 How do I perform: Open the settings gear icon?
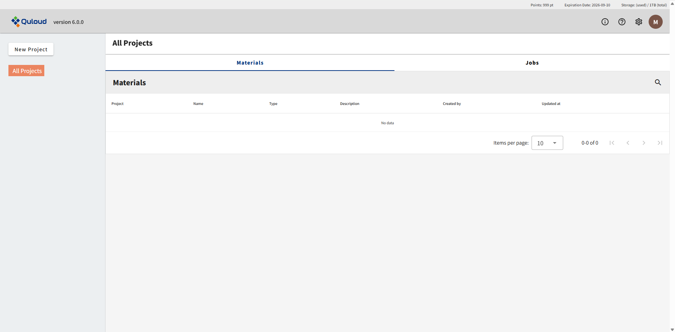(x=638, y=22)
